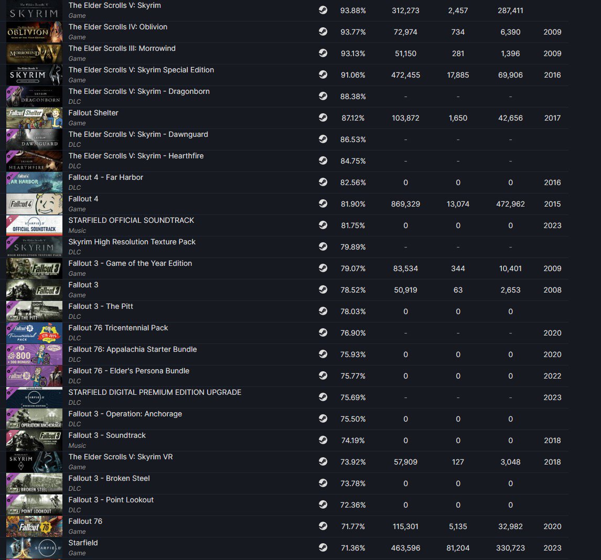Open Fallout 3 - Game of the Year Edition
601x560 pixels.
(x=130, y=263)
